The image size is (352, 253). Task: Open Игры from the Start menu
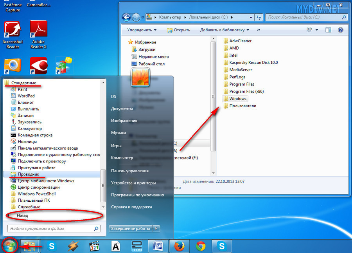(116, 146)
